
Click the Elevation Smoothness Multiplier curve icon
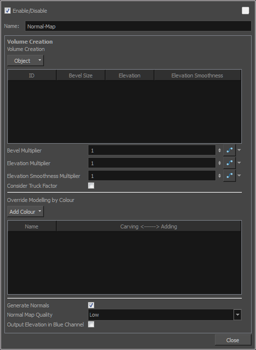pos(230,175)
